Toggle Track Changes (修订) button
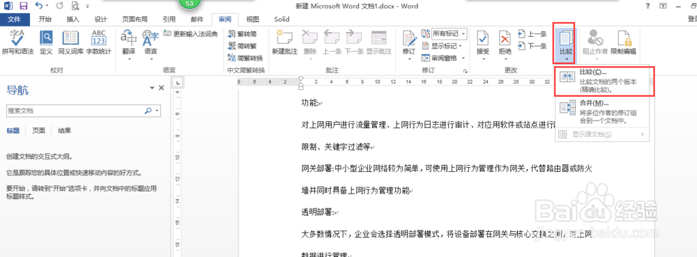 [x=408, y=45]
